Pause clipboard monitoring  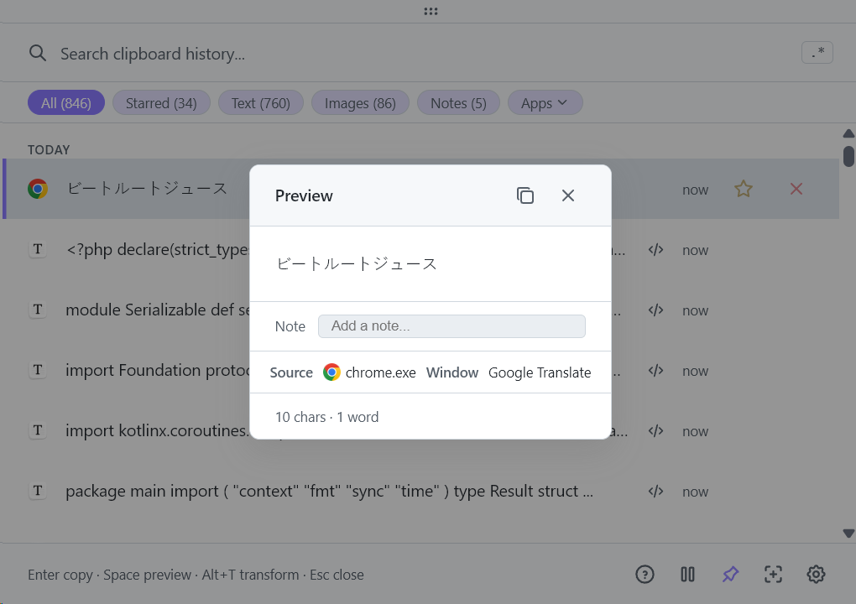pyautogui.click(x=687, y=575)
